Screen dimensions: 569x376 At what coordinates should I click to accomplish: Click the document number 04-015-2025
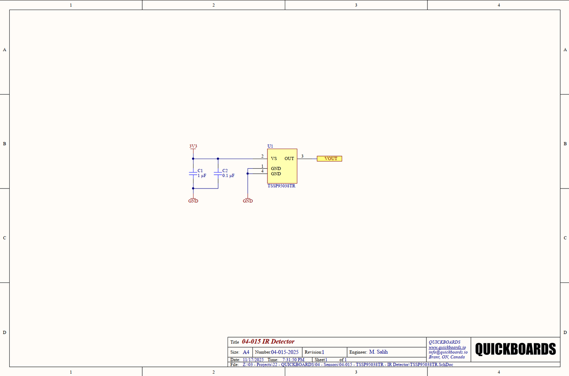point(284,352)
